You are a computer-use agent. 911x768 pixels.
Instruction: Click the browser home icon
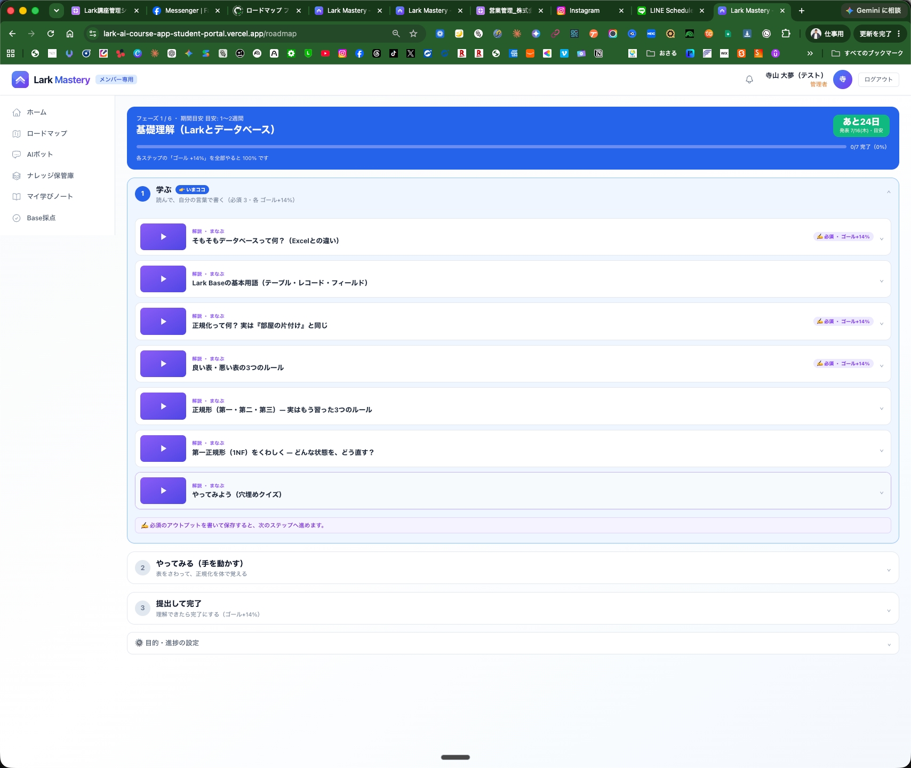pyautogui.click(x=70, y=34)
